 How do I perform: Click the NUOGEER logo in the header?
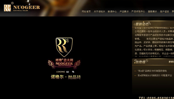(22, 8)
